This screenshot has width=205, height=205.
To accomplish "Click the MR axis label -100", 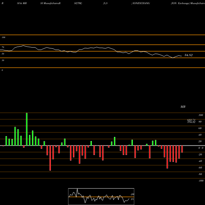I will (200, 181).
